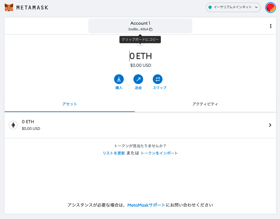This screenshot has width=280, height=219.
Task: Click the large 0 ETH balance text
Action: [x=141, y=56]
